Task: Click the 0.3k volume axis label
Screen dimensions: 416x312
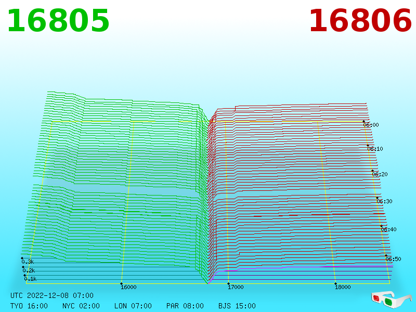Action: coord(28,262)
